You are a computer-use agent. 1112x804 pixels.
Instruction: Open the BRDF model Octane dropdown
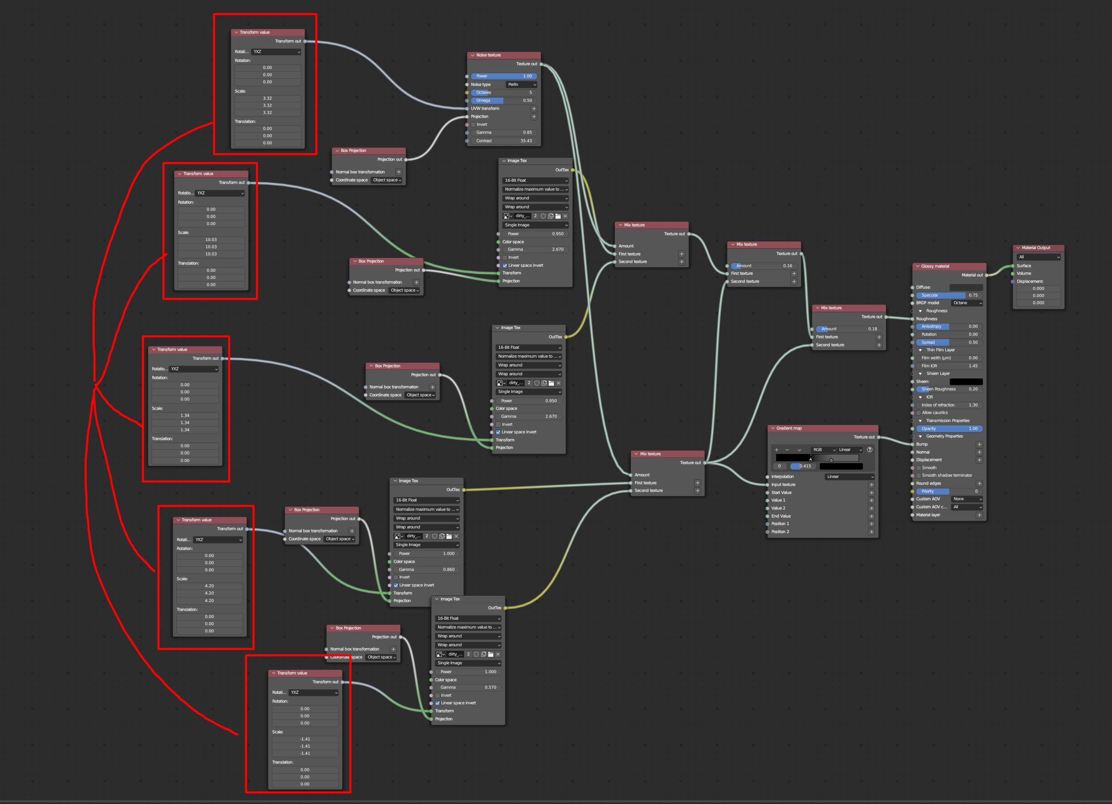tap(967, 303)
